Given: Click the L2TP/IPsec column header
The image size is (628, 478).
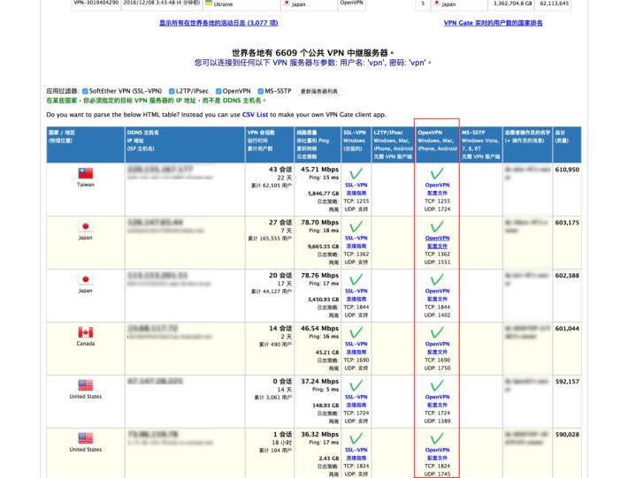Looking at the screenshot, I should (x=393, y=144).
